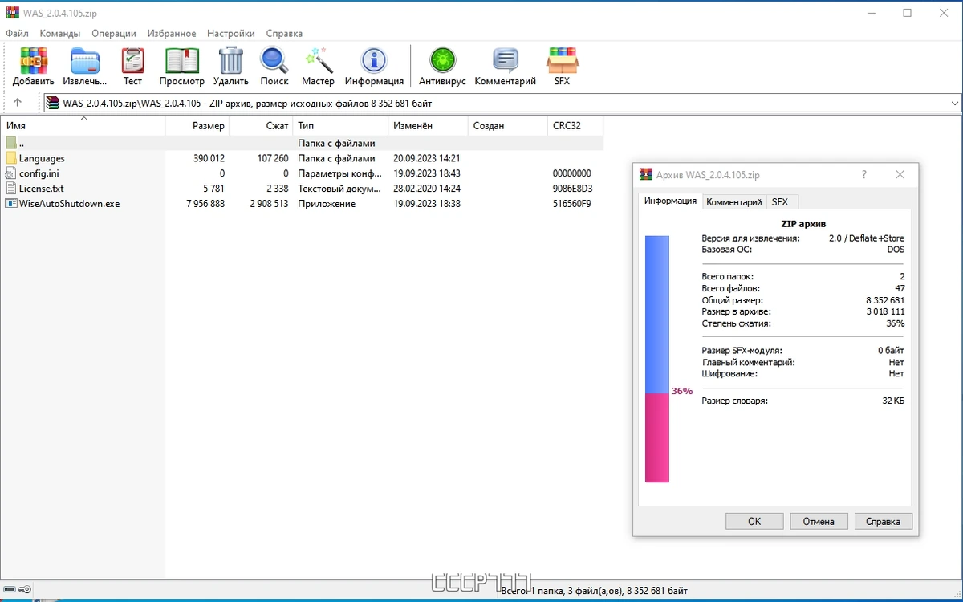Viewport: 963px width, 602px height.
Task: Close the Архив WAS_2.0.4.105.zip dialog
Action: (x=900, y=174)
